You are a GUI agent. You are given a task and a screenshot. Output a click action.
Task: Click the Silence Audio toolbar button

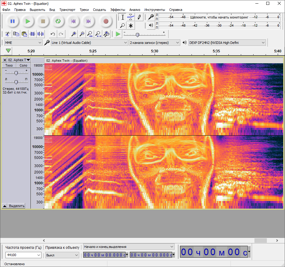(41, 34)
